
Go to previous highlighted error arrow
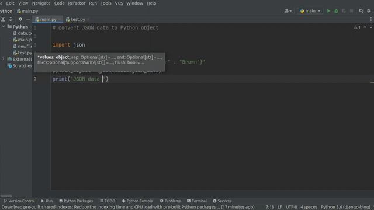coord(365,27)
